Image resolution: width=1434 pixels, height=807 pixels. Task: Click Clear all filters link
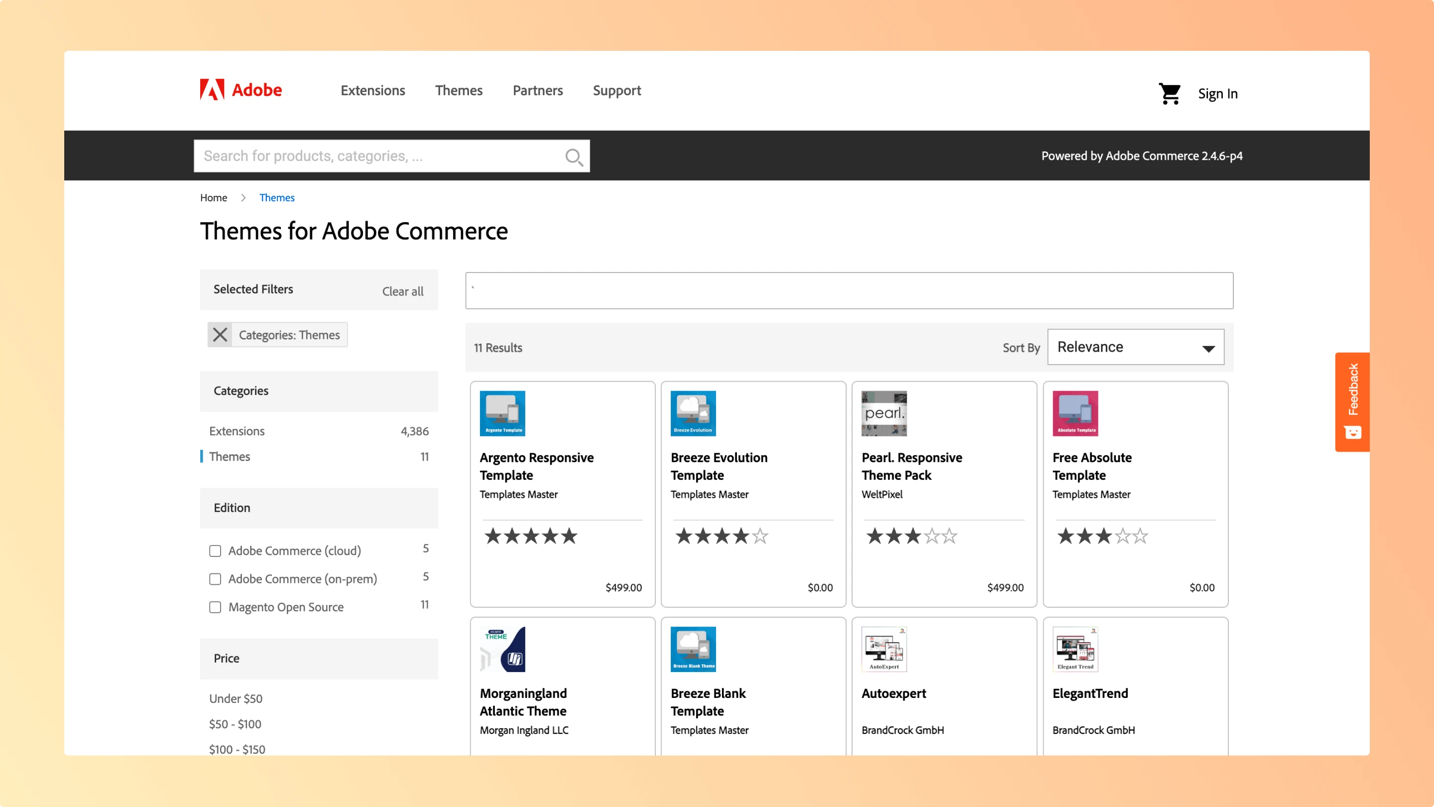pos(402,291)
